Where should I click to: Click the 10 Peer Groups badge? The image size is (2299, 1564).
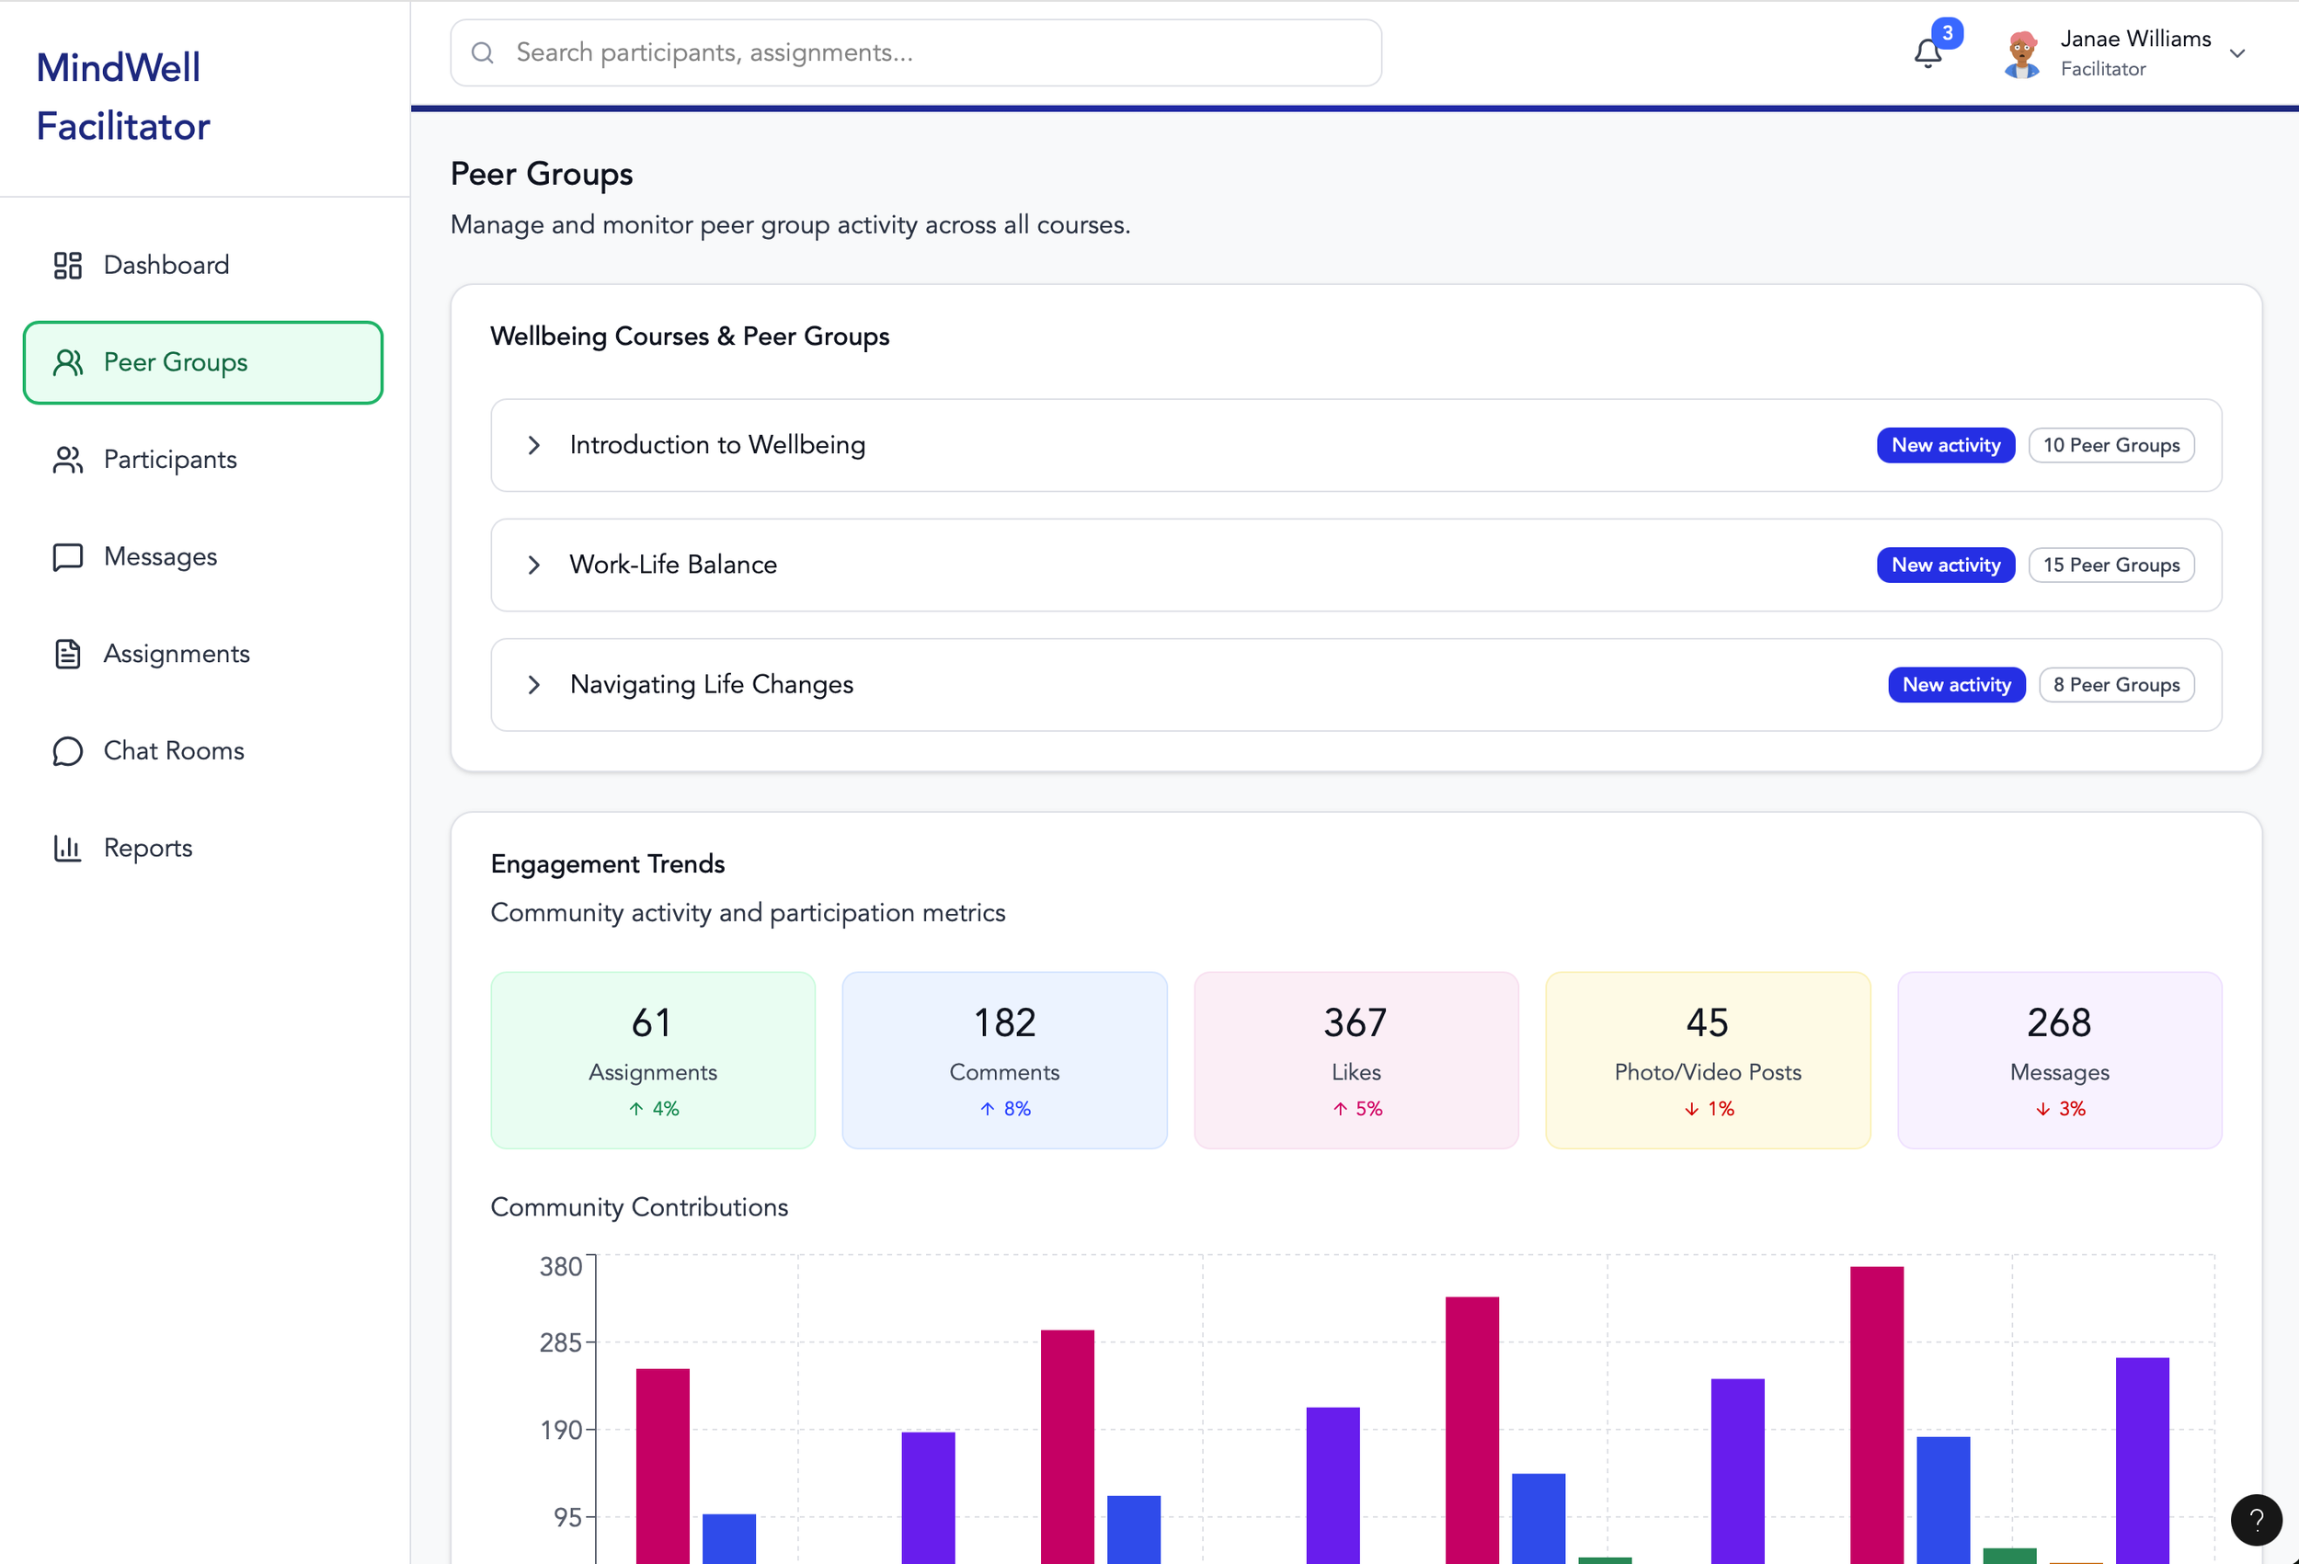pyautogui.click(x=2110, y=445)
